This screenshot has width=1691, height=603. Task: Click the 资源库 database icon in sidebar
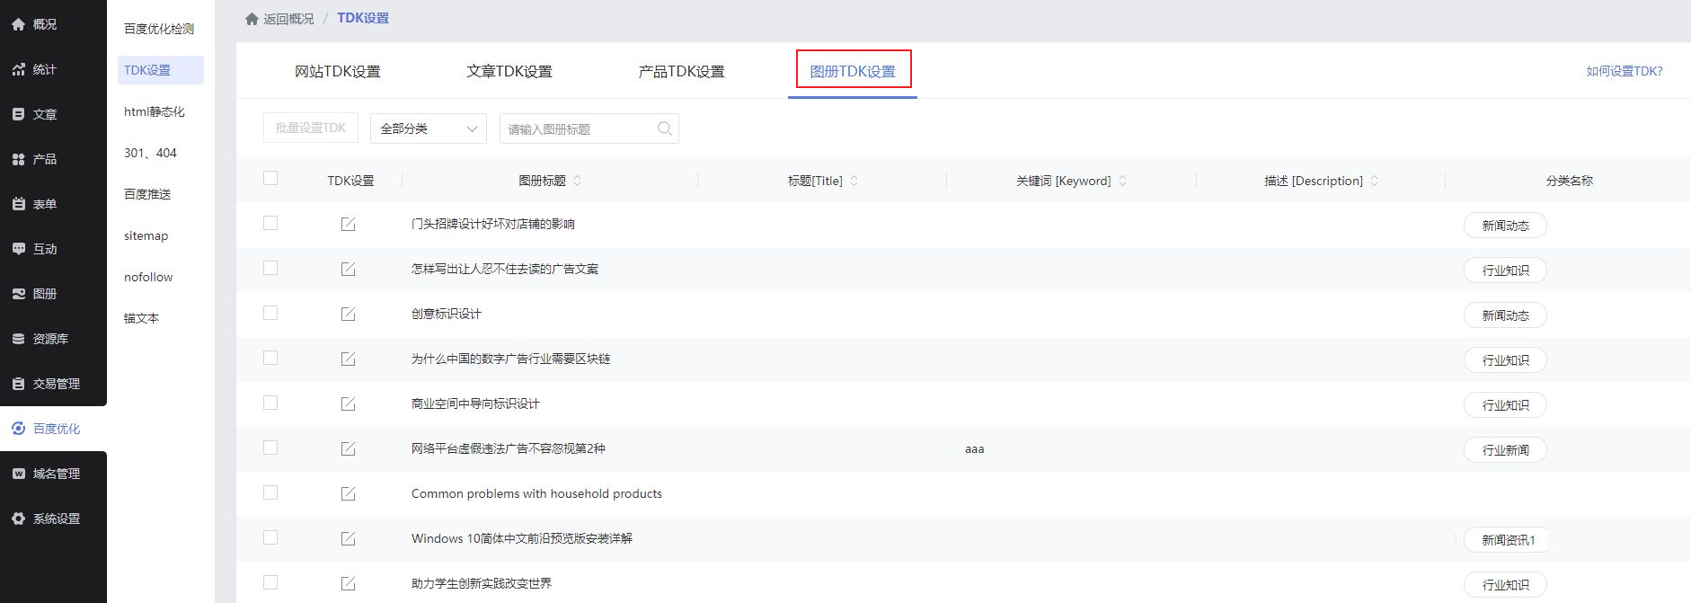(18, 339)
